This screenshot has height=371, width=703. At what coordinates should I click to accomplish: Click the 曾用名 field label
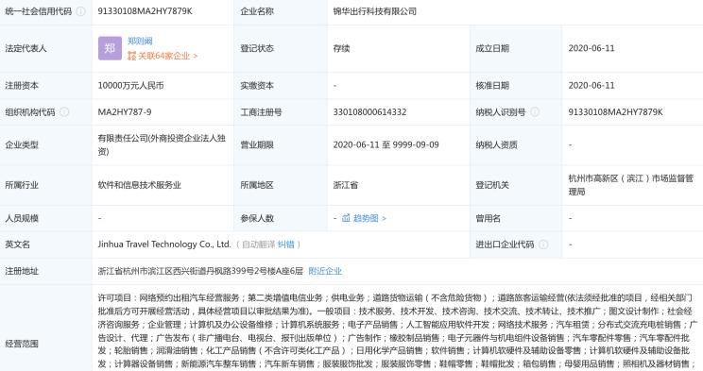488,218
